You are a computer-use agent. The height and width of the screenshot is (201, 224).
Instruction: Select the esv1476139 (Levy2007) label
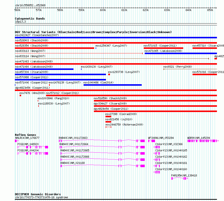(65, 82)
